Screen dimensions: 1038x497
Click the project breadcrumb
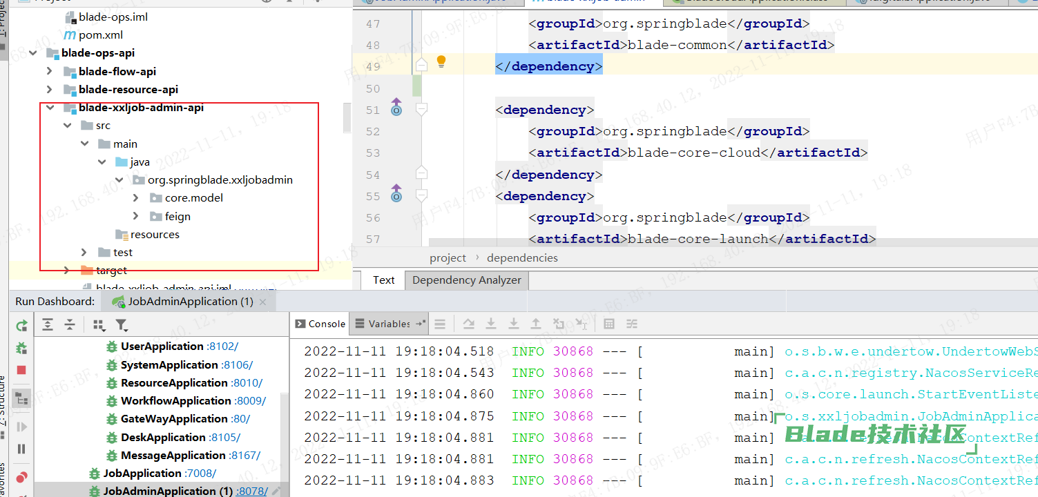point(448,257)
